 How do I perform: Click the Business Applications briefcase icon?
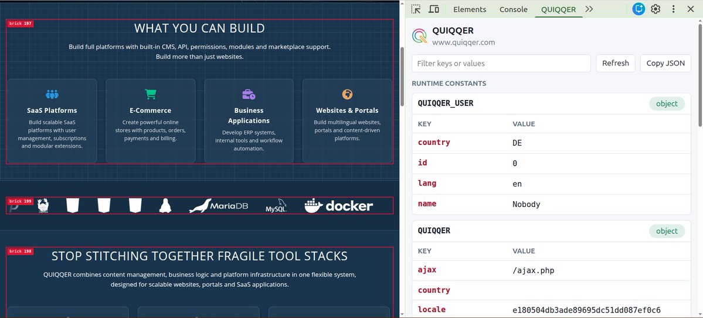coord(249,94)
